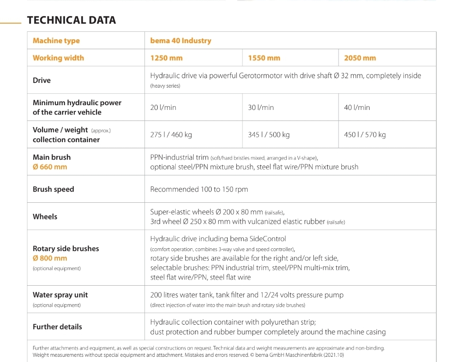Click the Recommended 100 to 150 rpm text
This screenshot has height=362, width=464.
pos(199,190)
